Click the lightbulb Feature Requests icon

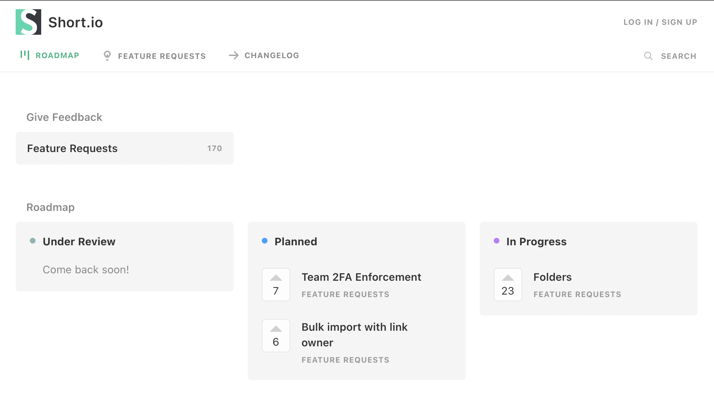point(107,56)
